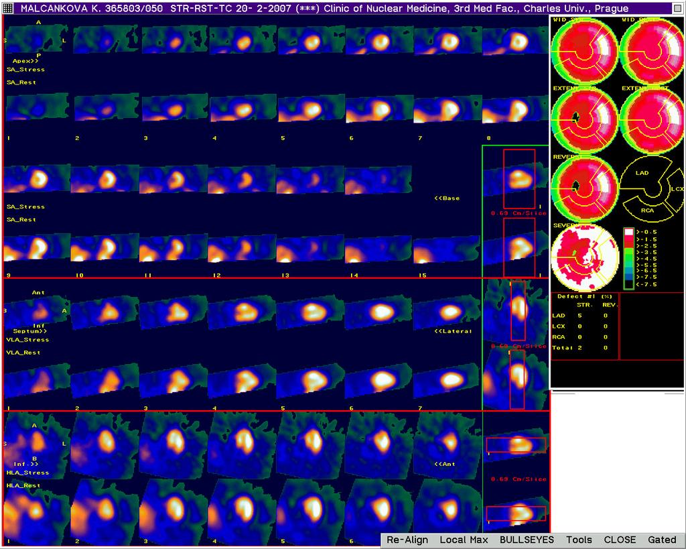Pick the green >-3.5 scale color
The width and height of the screenshot is (686, 549).
click(x=628, y=252)
